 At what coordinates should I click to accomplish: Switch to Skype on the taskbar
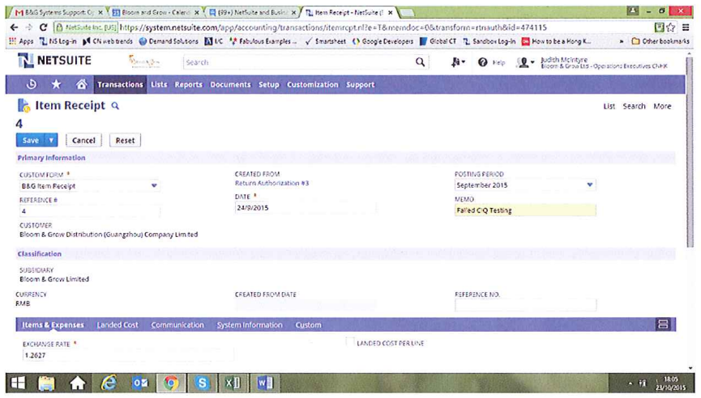[202, 383]
